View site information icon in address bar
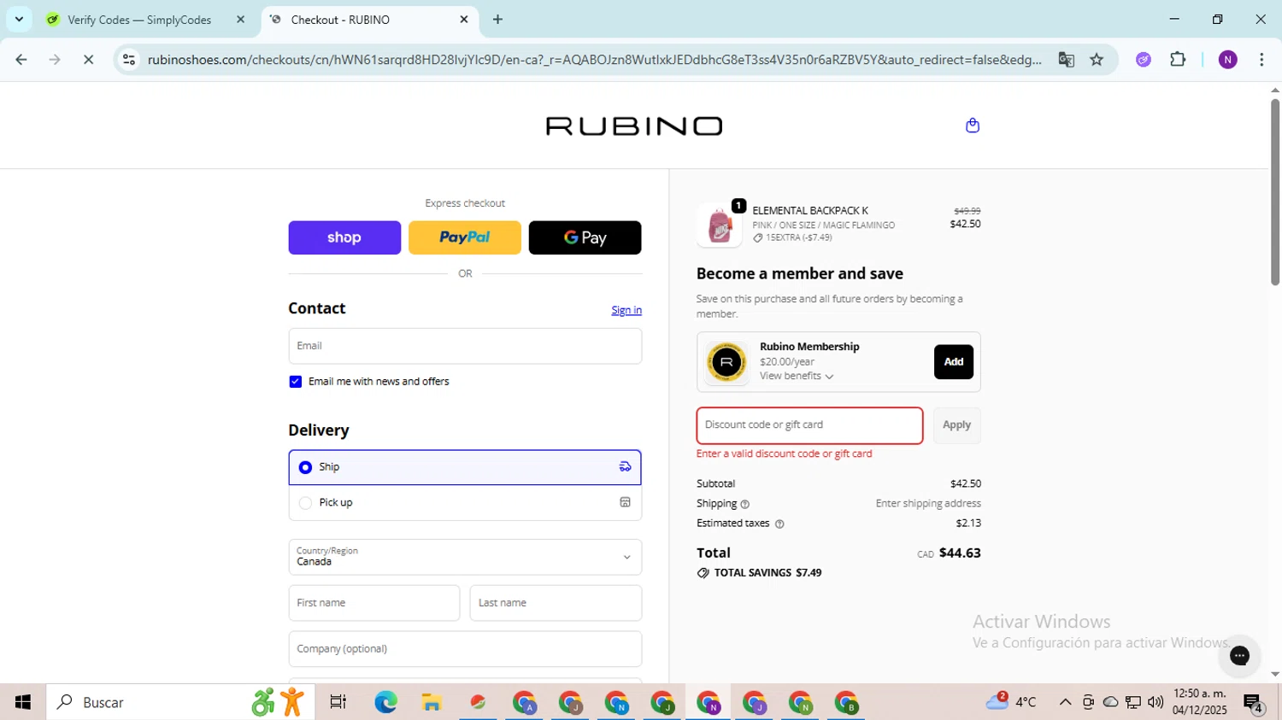Image resolution: width=1282 pixels, height=720 pixels. pos(129,60)
